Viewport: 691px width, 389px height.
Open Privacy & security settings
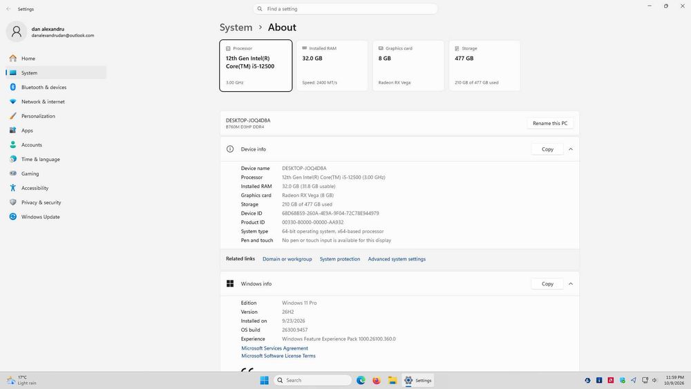pos(56,202)
